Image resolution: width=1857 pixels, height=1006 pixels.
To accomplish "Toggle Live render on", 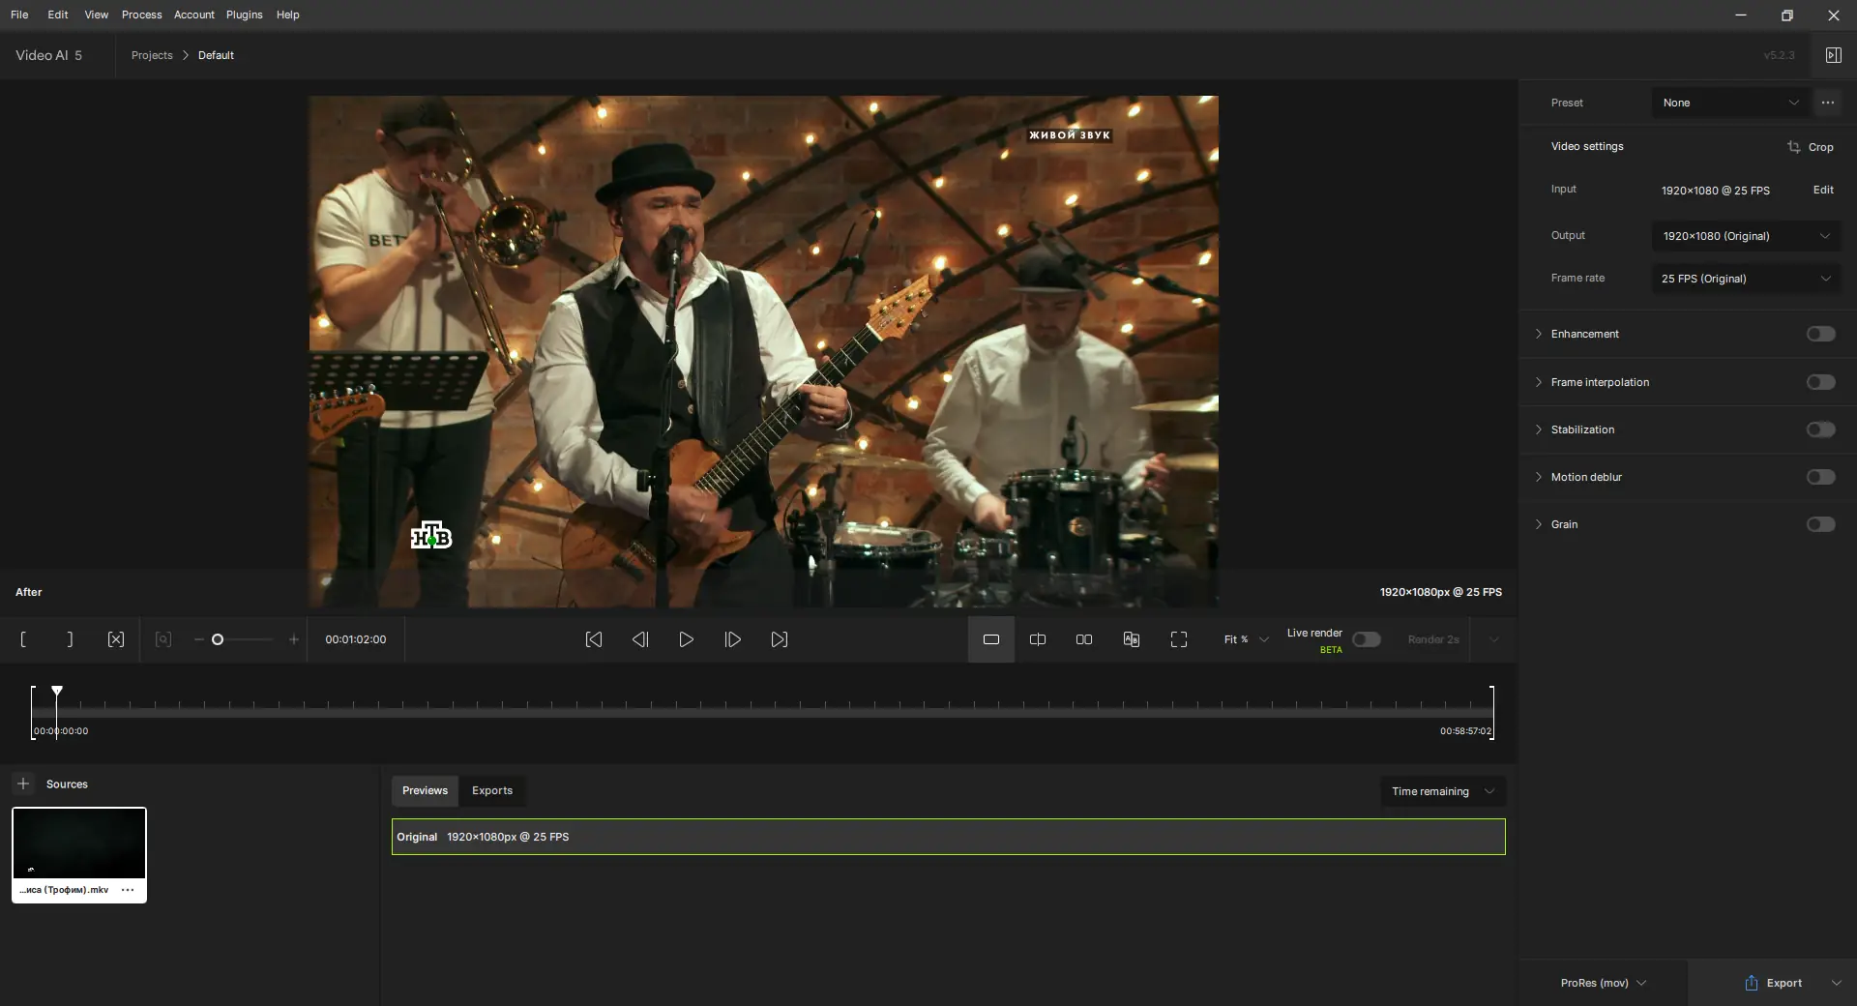I will [x=1366, y=639].
